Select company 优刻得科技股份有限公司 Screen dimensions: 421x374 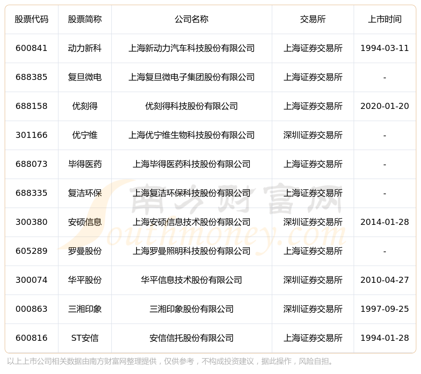[191, 106]
